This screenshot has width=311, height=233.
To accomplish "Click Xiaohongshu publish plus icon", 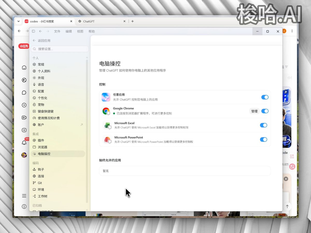I will click(24, 130).
